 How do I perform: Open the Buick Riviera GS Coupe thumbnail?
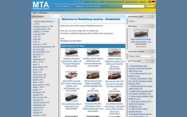(x=141, y=33)
